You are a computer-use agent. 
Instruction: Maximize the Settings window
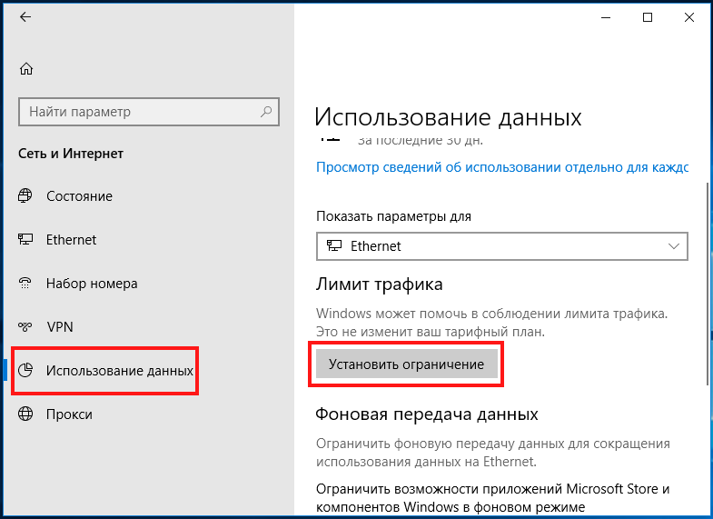coord(648,17)
